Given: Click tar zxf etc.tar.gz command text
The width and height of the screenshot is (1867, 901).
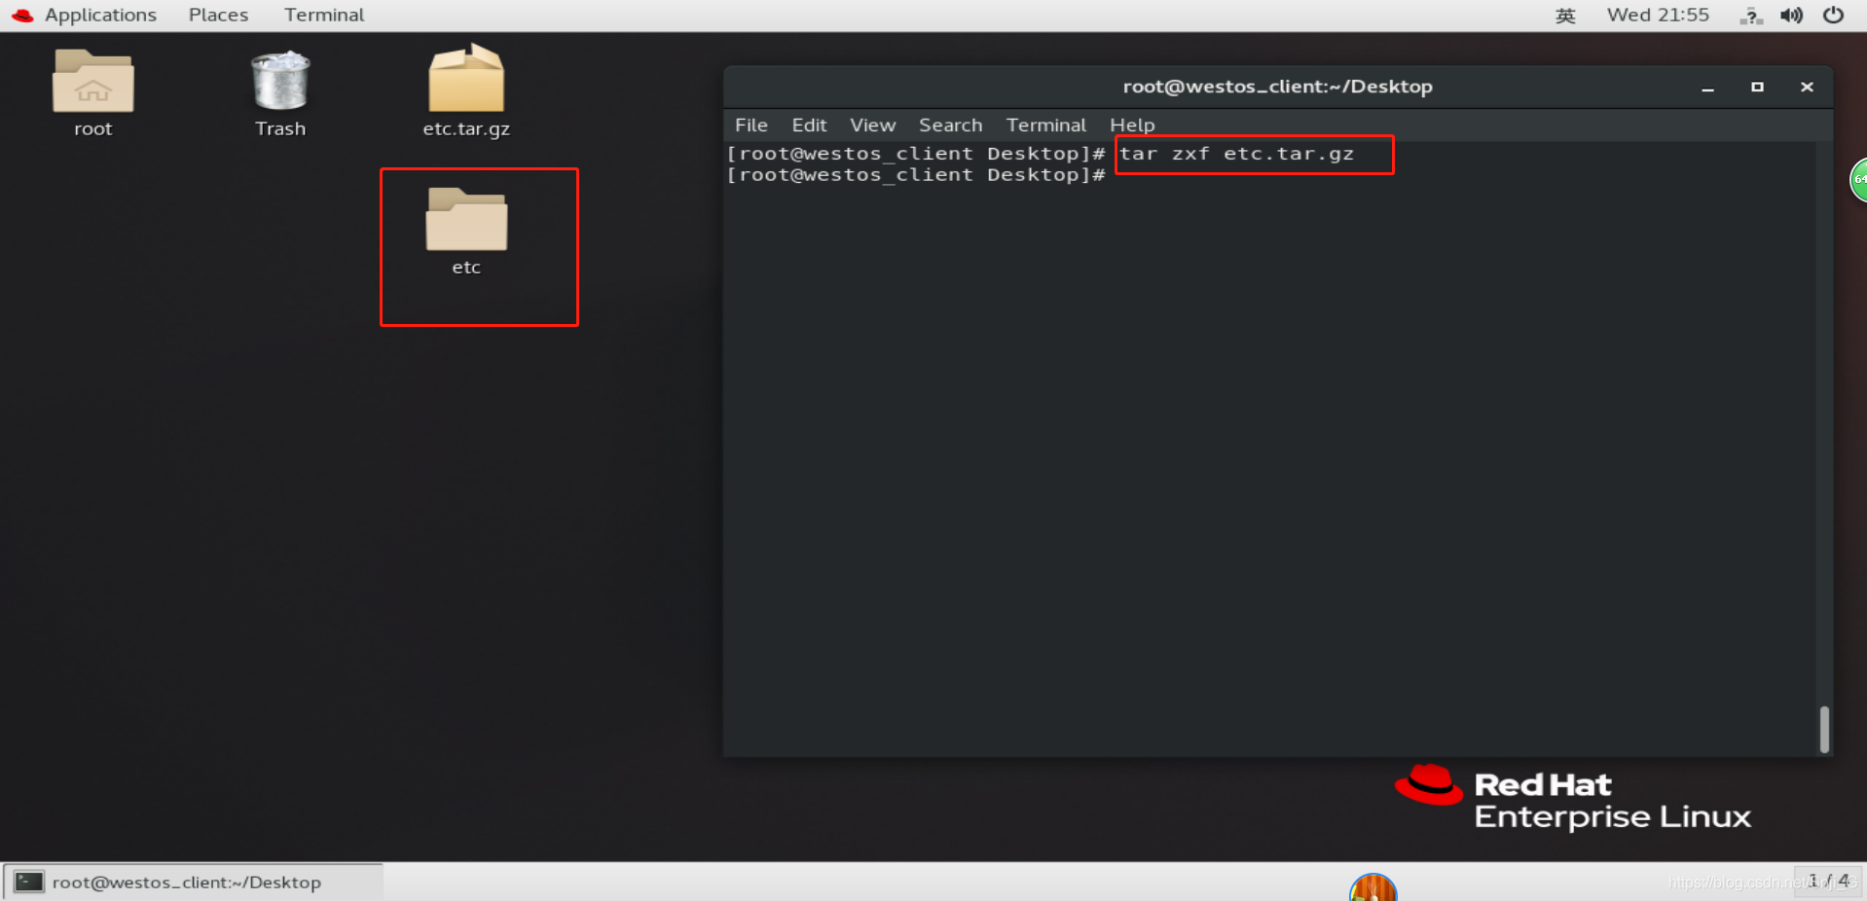Looking at the screenshot, I should coord(1236,154).
